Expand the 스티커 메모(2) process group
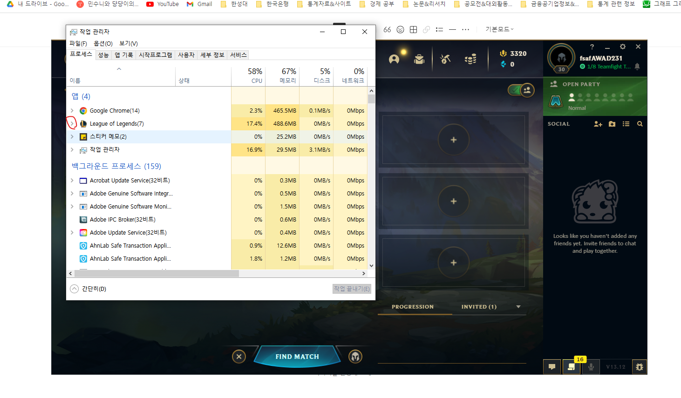Image resolution: width=681 pixels, height=398 pixels. tap(72, 137)
